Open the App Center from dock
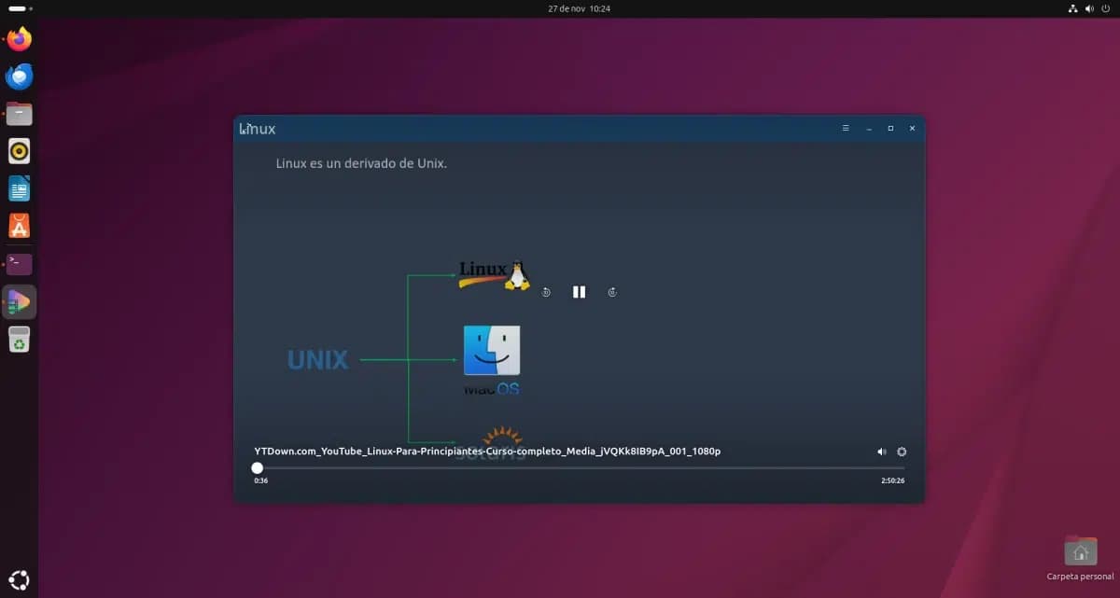Viewport: 1120px width, 598px height. coord(19,226)
